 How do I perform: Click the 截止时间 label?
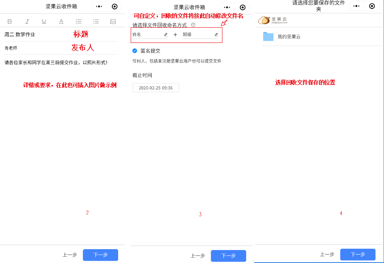tap(142, 75)
